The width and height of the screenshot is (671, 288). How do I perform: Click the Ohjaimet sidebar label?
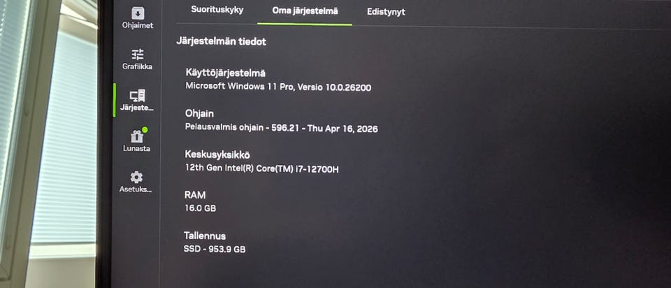[138, 25]
